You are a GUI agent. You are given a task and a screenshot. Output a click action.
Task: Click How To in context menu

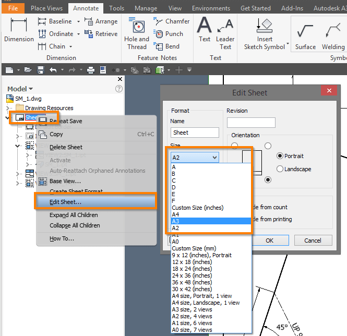97,238
